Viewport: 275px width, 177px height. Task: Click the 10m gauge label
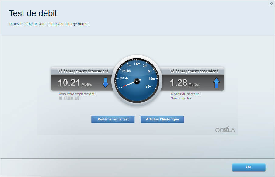point(152,78)
